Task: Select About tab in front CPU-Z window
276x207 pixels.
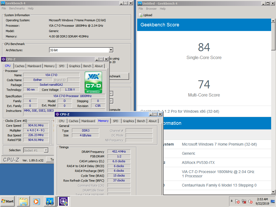Action: point(153,121)
